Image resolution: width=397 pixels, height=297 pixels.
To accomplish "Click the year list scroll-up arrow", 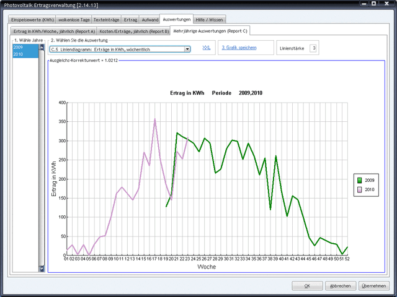I will point(42,47).
